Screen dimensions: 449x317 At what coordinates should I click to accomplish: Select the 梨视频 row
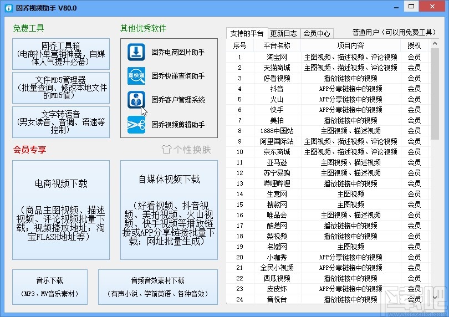328,236
